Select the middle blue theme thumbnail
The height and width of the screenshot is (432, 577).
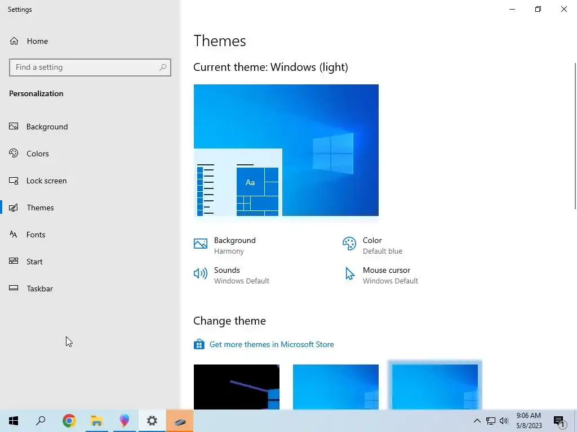pos(336,387)
